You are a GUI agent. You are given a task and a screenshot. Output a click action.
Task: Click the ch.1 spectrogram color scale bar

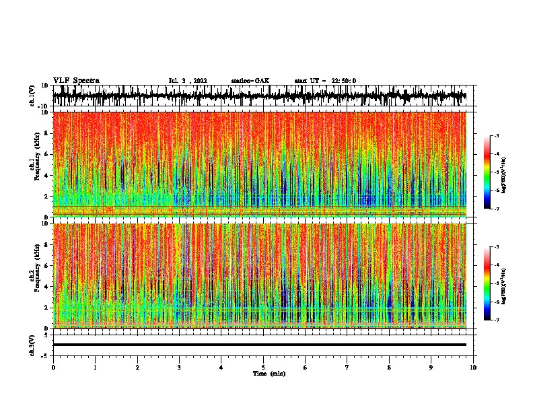pyautogui.click(x=487, y=172)
